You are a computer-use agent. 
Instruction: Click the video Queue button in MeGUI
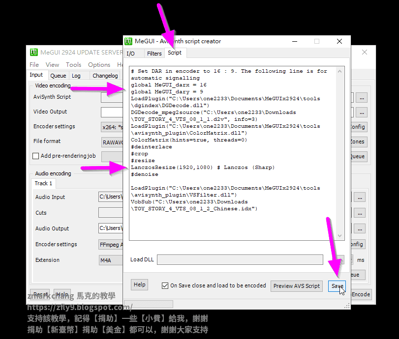(x=359, y=156)
